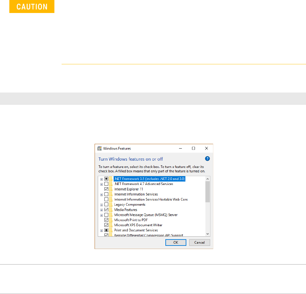Expand the .NET Framework 3.5 node
Image resolution: width=306 pixels, height=294 pixels.
point(102,179)
